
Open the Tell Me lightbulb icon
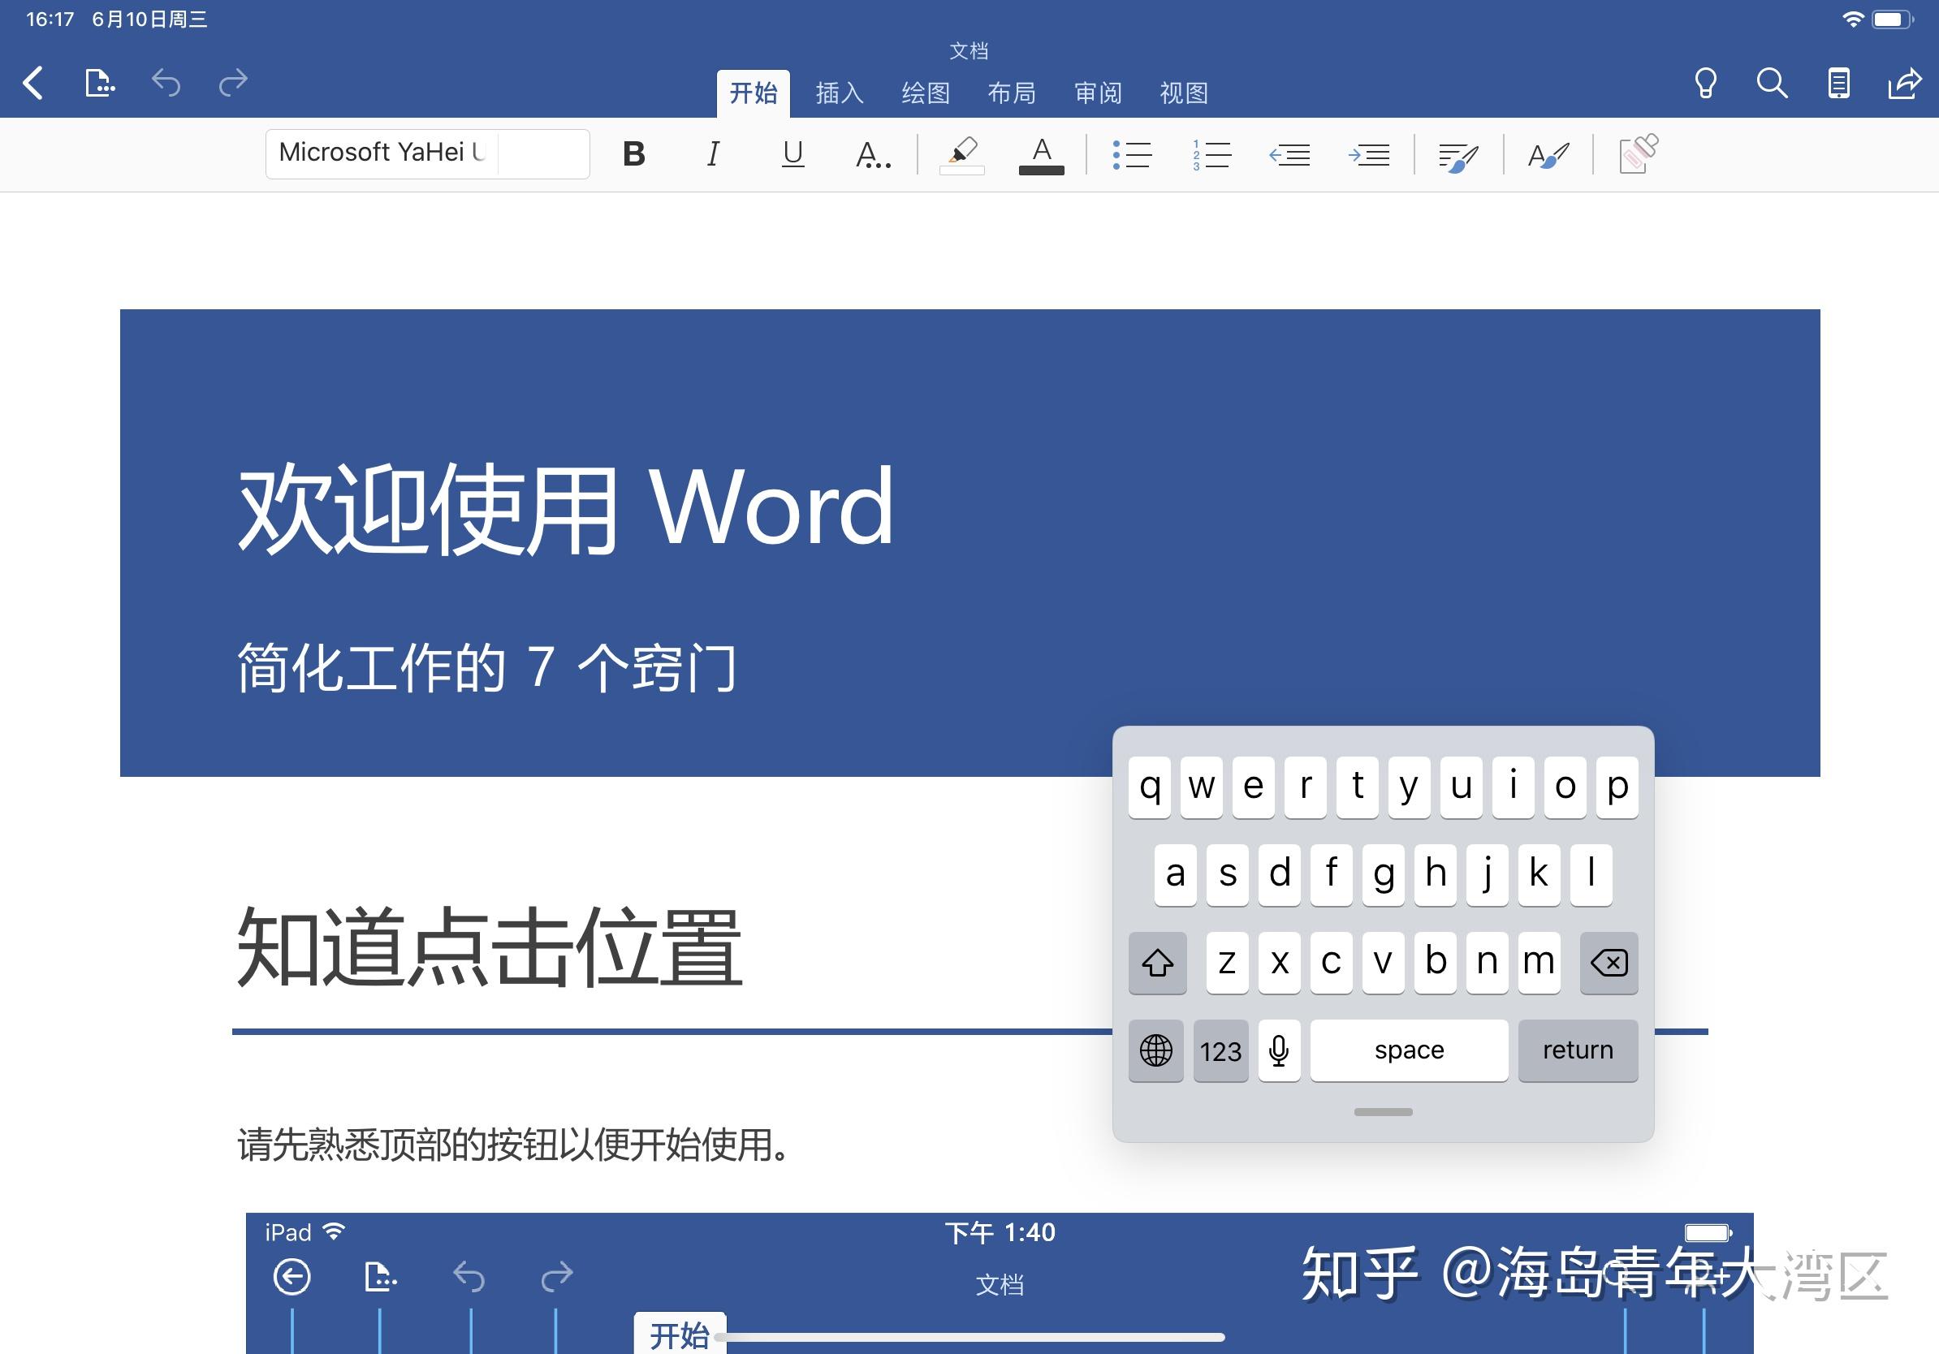pos(1706,83)
